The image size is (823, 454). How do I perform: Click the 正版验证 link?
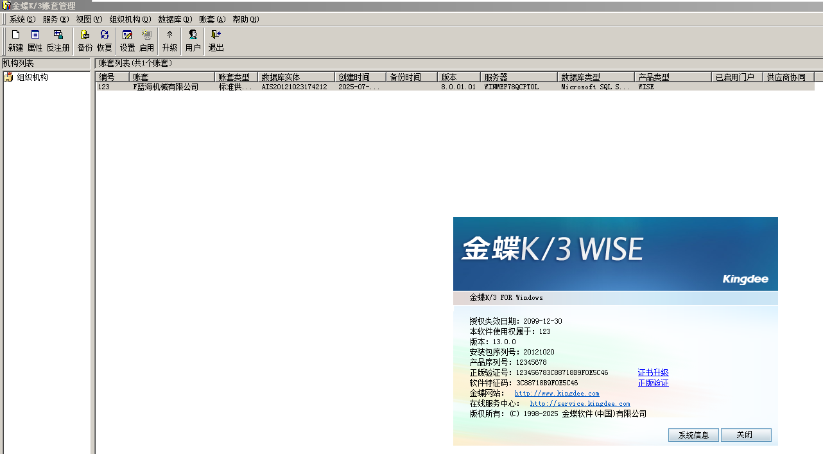tap(653, 383)
